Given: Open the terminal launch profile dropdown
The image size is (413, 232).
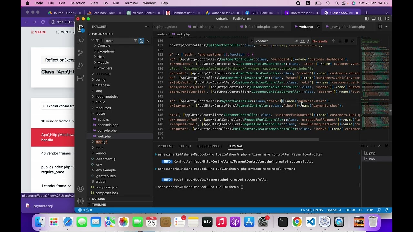Looking at the screenshot, I should [367, 146].
